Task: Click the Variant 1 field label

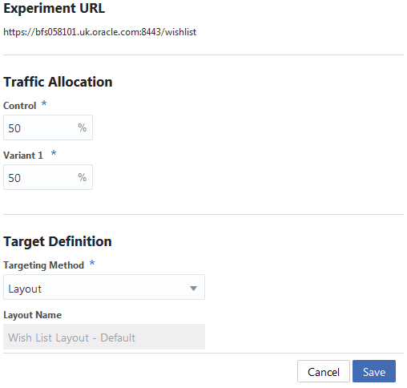Action: point(23,156)
